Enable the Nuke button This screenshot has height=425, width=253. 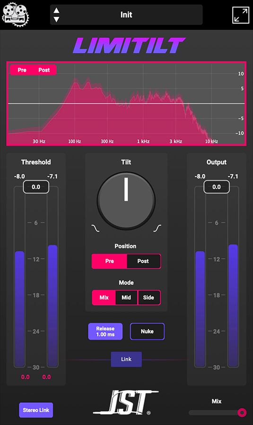click(x=147, y=331)
